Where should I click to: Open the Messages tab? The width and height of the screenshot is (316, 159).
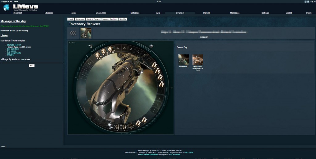(x=235, y=13)
